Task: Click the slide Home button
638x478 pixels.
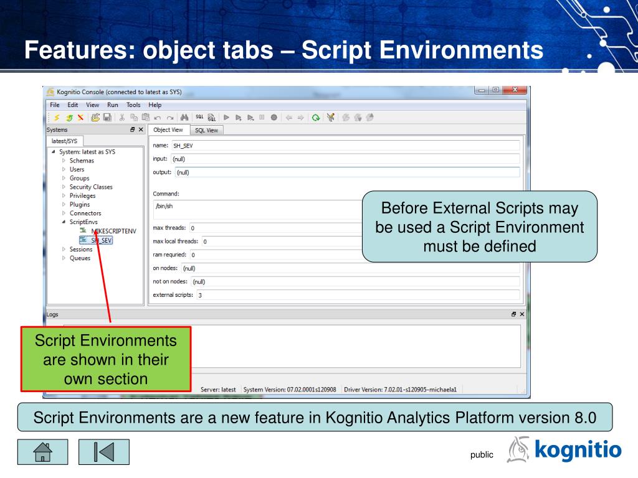Action: tap(43, 452)
